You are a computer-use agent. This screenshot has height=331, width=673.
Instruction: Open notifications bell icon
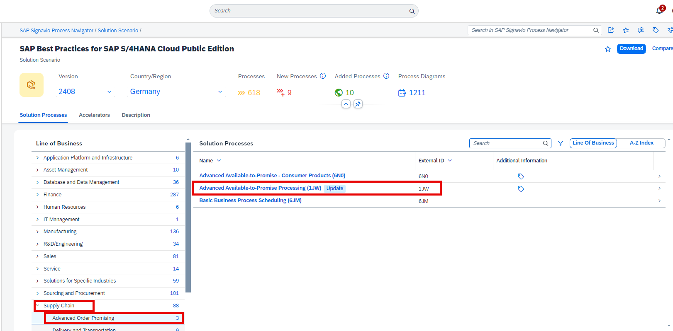659,11
